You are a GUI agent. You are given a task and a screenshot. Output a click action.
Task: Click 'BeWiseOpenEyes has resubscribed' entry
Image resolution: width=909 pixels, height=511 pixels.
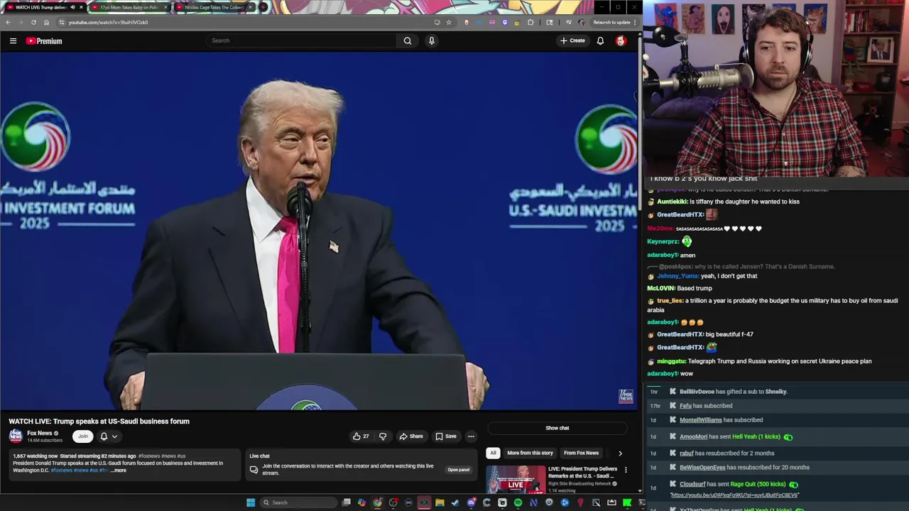click(744, 467)
